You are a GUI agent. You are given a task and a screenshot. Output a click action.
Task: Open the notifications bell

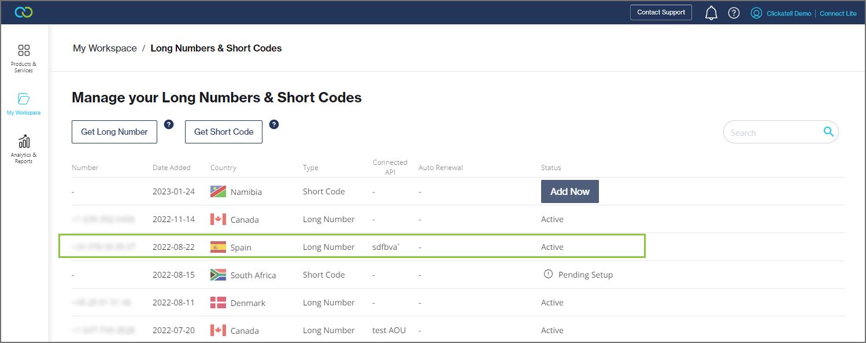(711, 13)
